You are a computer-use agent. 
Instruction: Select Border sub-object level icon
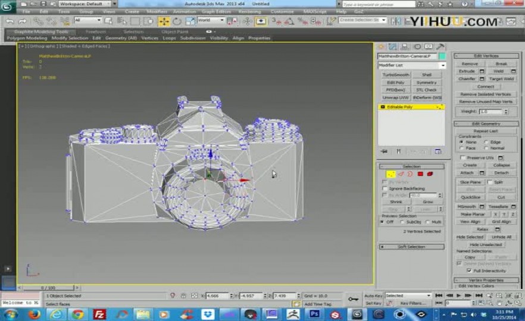[x=410, y=174]
